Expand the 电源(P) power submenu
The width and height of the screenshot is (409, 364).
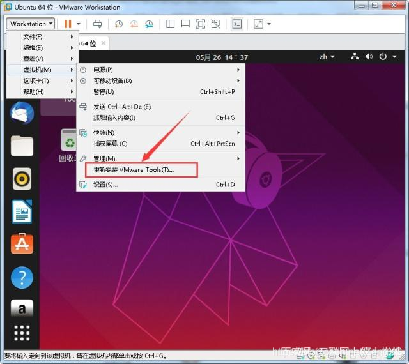(160, 70)
